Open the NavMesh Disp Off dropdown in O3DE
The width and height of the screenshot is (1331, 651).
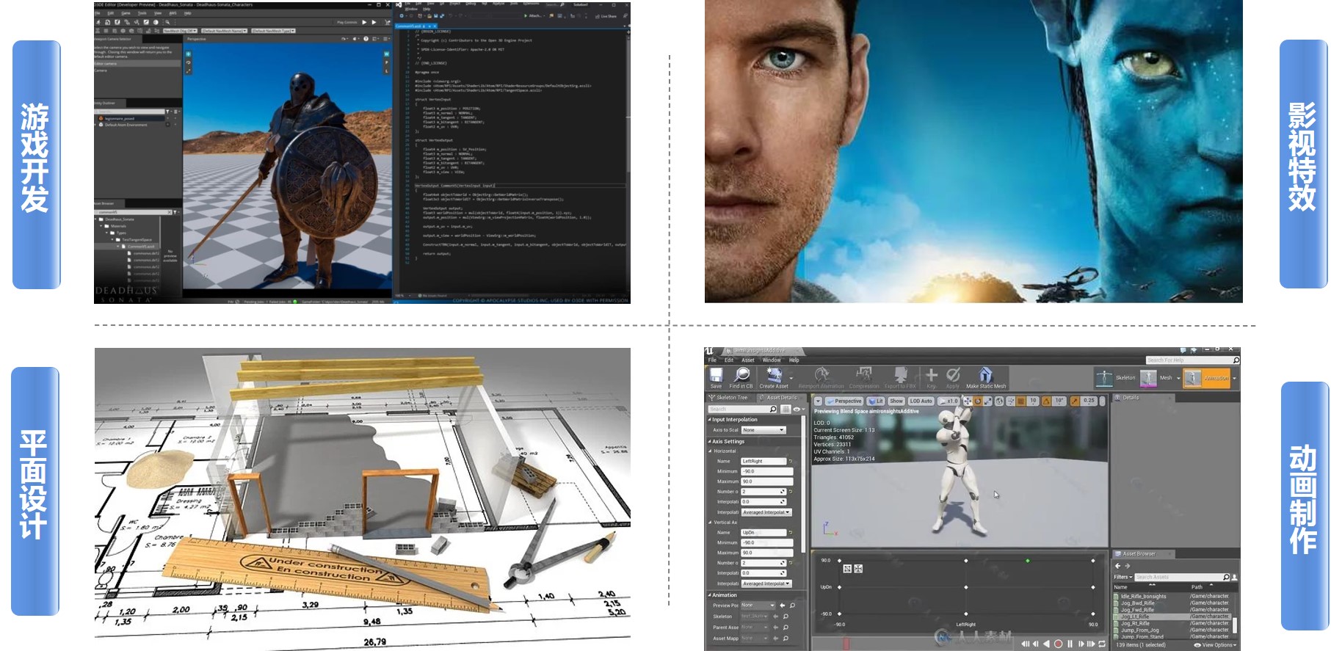(180, 31)
